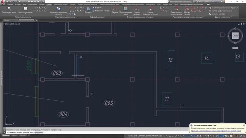Click the Модель layout tab
Screen dimensions: 246x138
pyautogui.click(x=6, y=135)
